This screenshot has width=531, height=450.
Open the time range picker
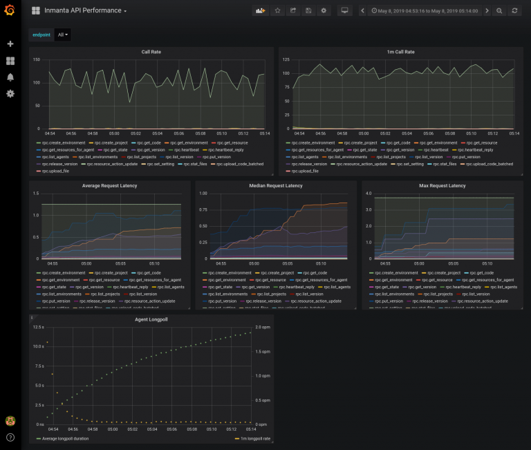pos(425,11)
